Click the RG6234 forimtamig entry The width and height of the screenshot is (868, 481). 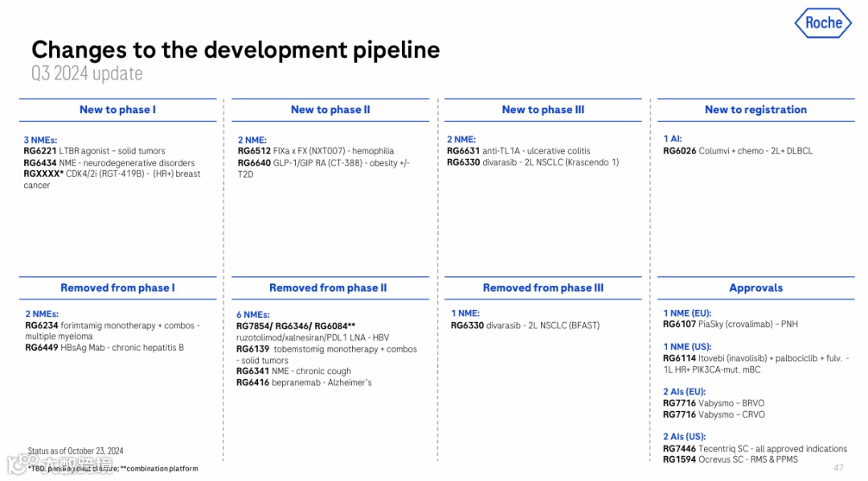click(x=113, y=331)
